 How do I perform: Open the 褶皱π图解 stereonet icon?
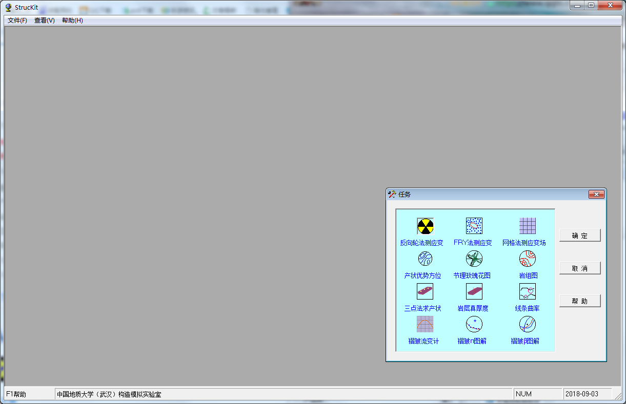click(474, 324)
